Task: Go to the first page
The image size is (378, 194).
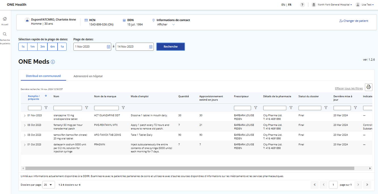Action: pyautogui.click(x=314, y=185)
